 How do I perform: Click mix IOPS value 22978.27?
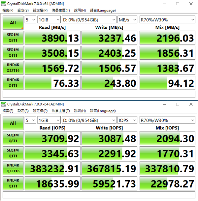(167, 183)
